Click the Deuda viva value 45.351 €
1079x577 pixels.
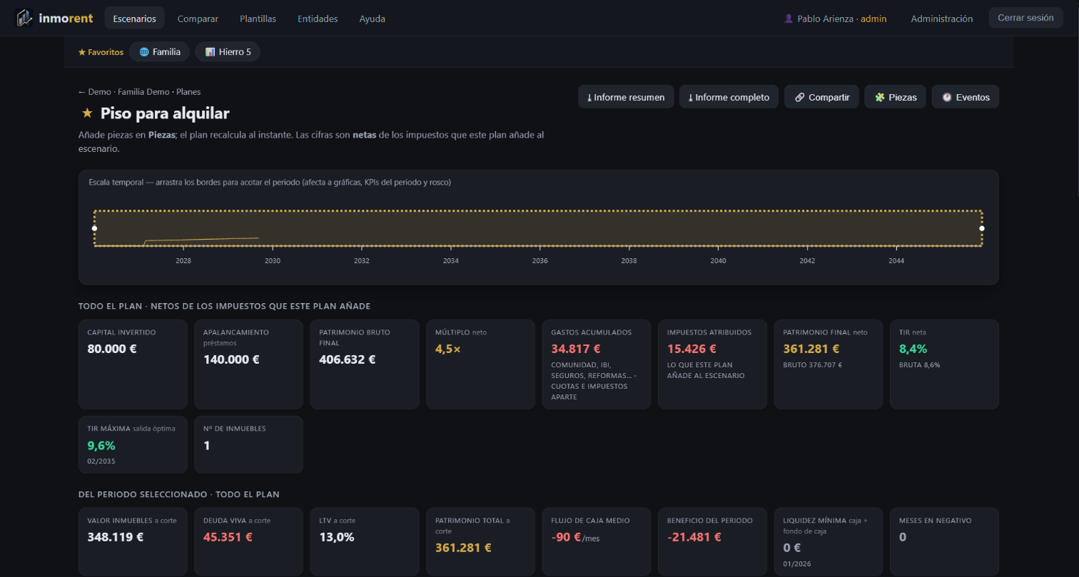pyautogui.click(x=228, y=537)
